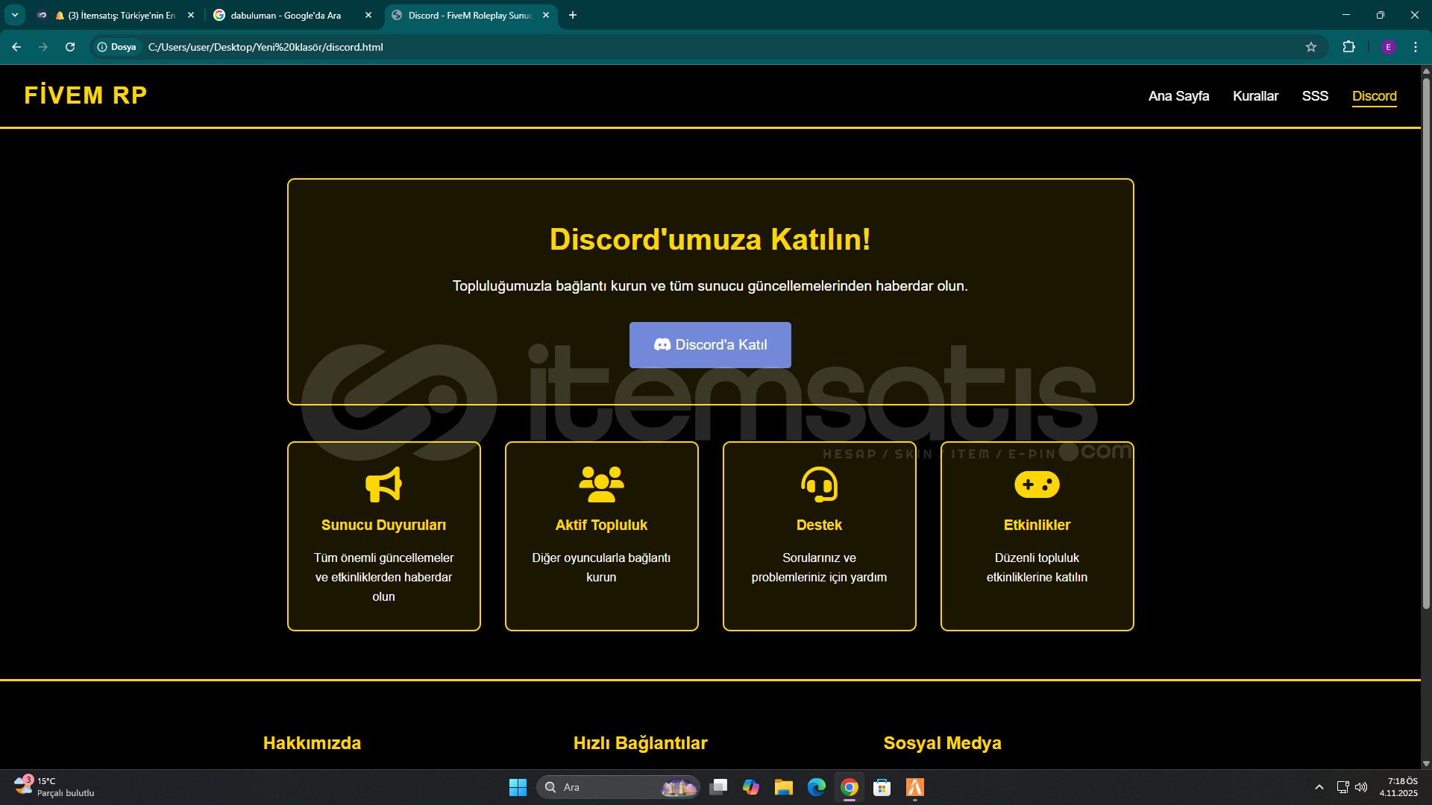Click the Etkinlikler gamepad icon
The image size is (1432, 805).
(1037, 484)
